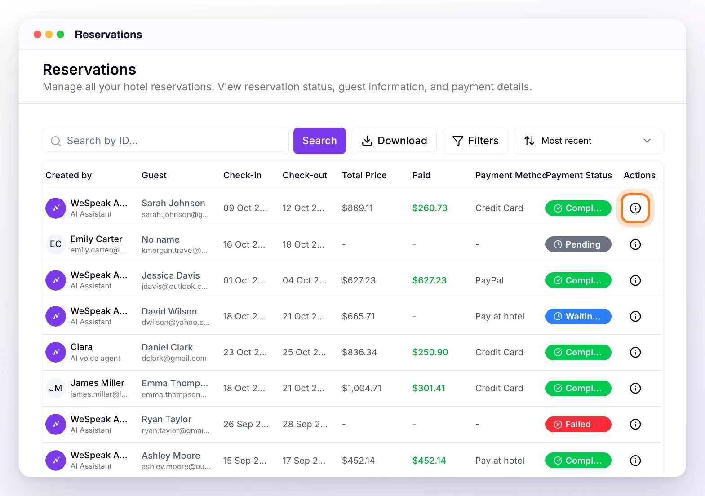Viewport: 705px width, 496px height.
Task: Focus the Search by ID field
Action: (x=165, y=141)
